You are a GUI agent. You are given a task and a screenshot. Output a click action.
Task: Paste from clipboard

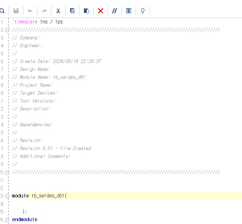click(87, 11)
